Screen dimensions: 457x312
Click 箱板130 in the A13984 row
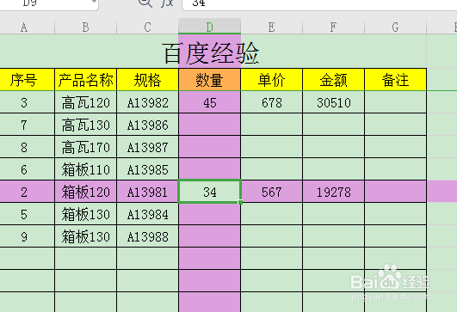[85, 214]
